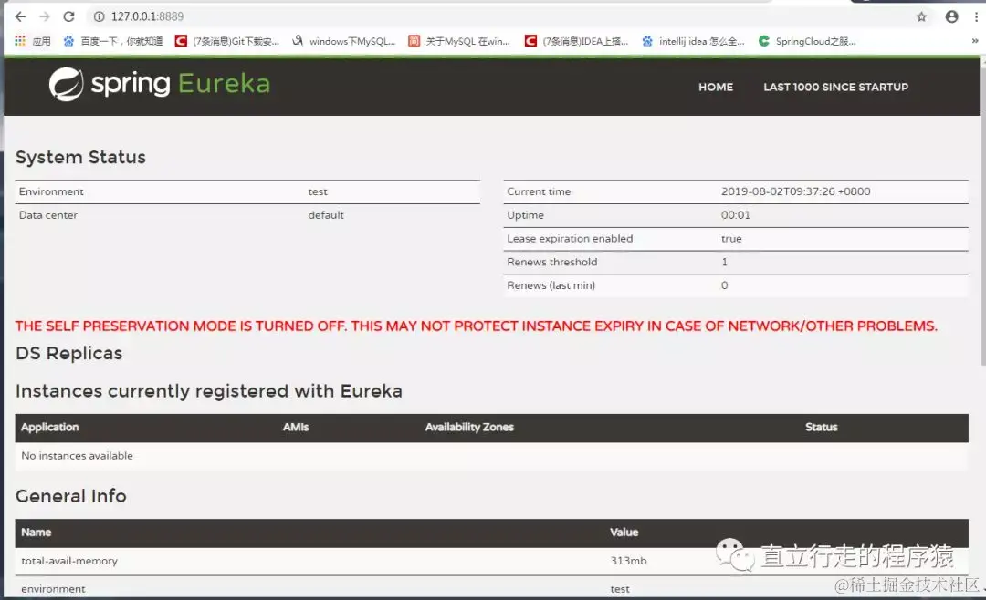Screen dimensions: 986x600
Task: Click the Application column header
Action: point(49,428)
